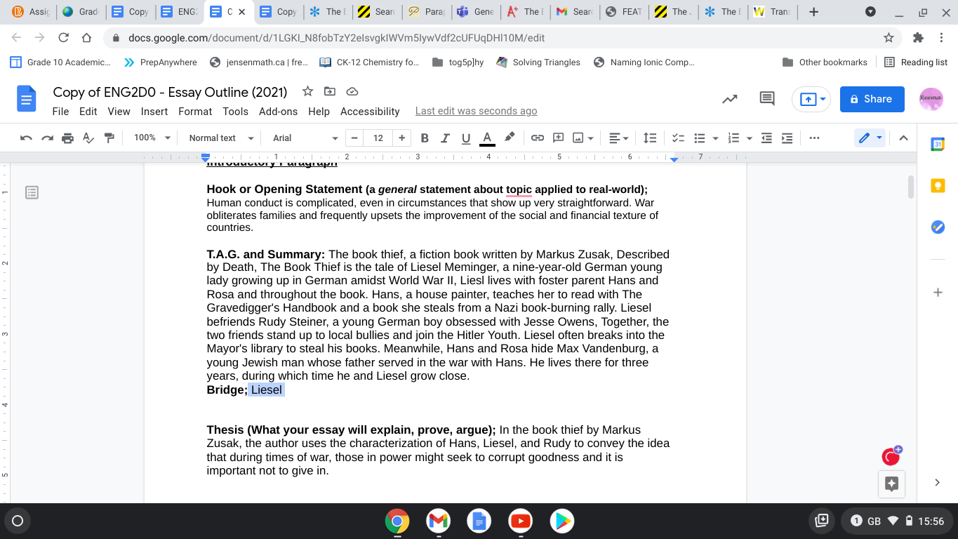Open the Format menu
Viewport: 958px width, 539px height.
(195, 112)
